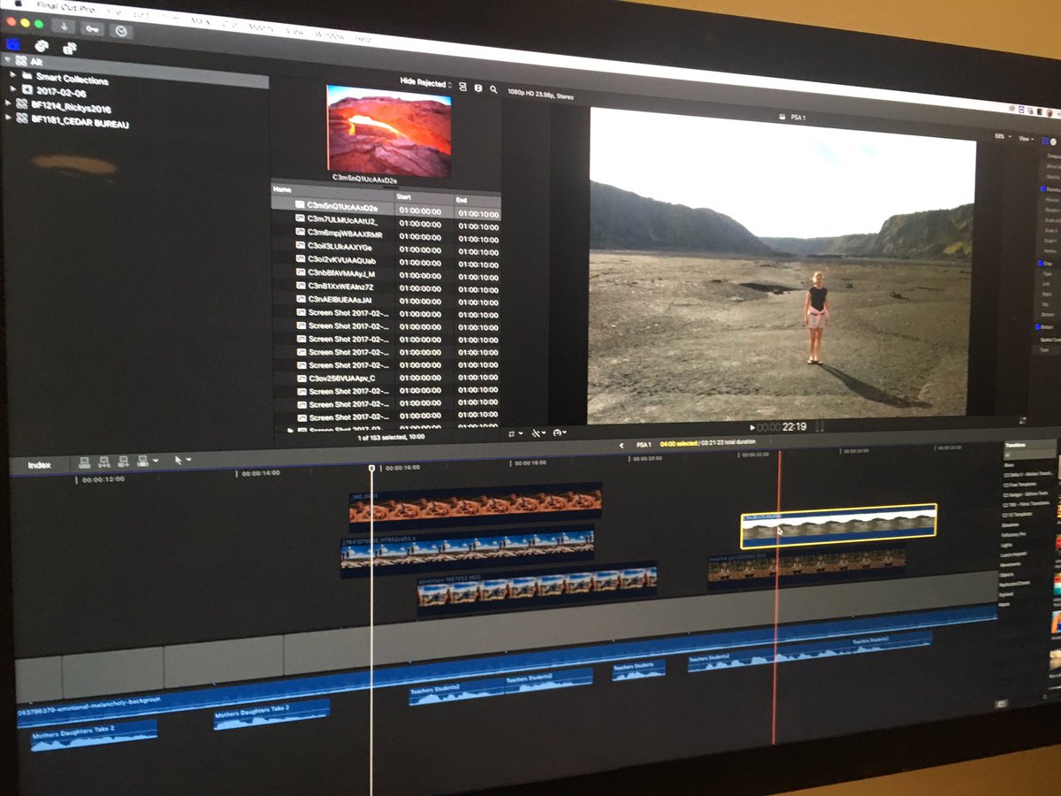Open the crop and transform tools icon

(513, 433)
